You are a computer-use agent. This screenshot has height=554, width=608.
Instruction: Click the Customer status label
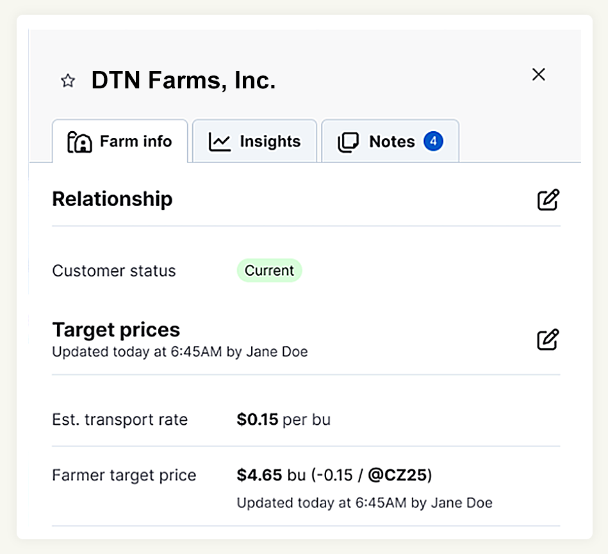114,271
